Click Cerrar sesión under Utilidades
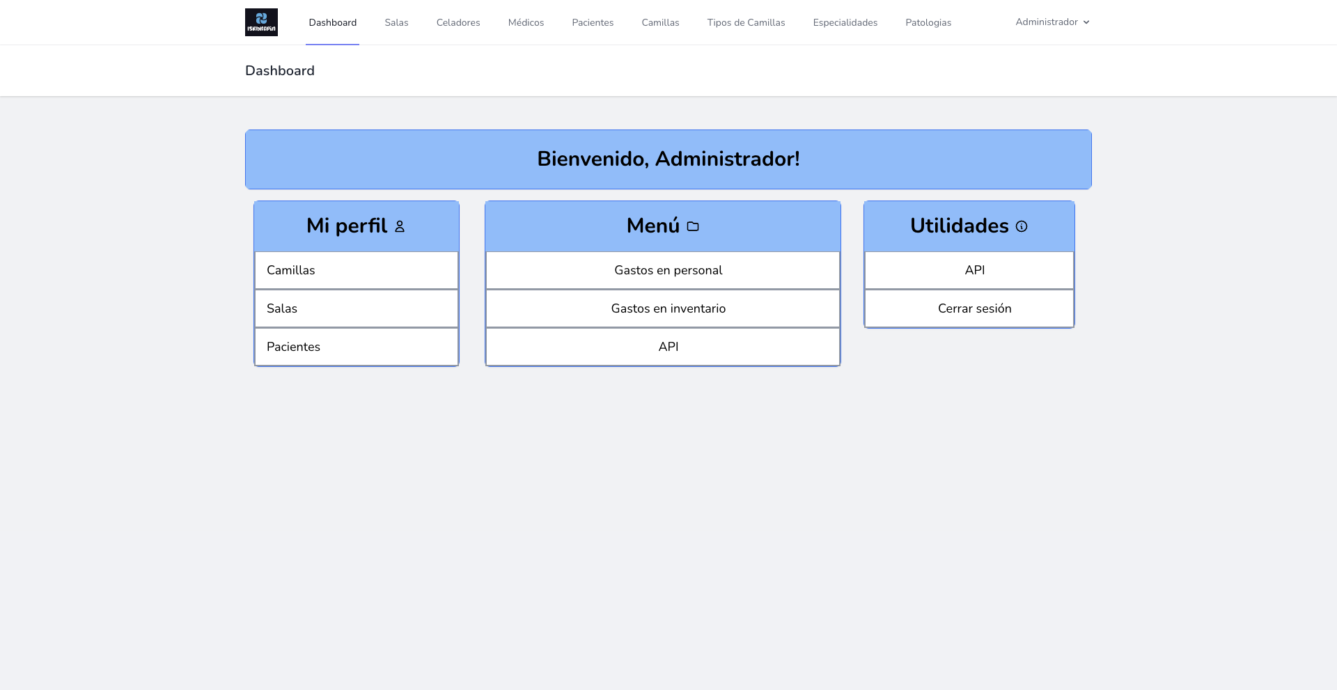 (974, 308)
